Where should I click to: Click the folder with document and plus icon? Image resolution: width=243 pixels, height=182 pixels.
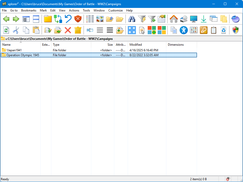(x=120, y=30)
